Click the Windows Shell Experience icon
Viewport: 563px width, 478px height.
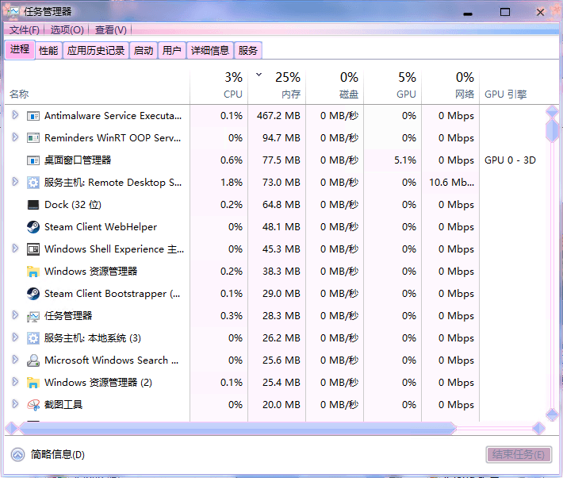pyautogui.click(x=33, y=249)
